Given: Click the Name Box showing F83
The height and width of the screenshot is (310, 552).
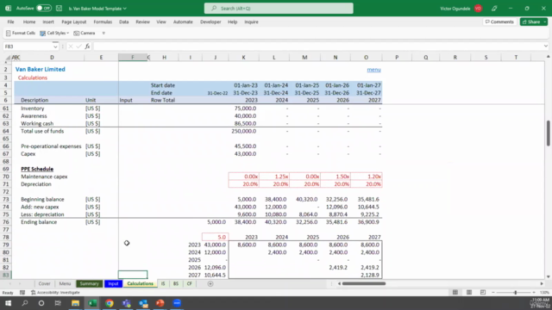Looking at the screenshot, I should point(28,46).
